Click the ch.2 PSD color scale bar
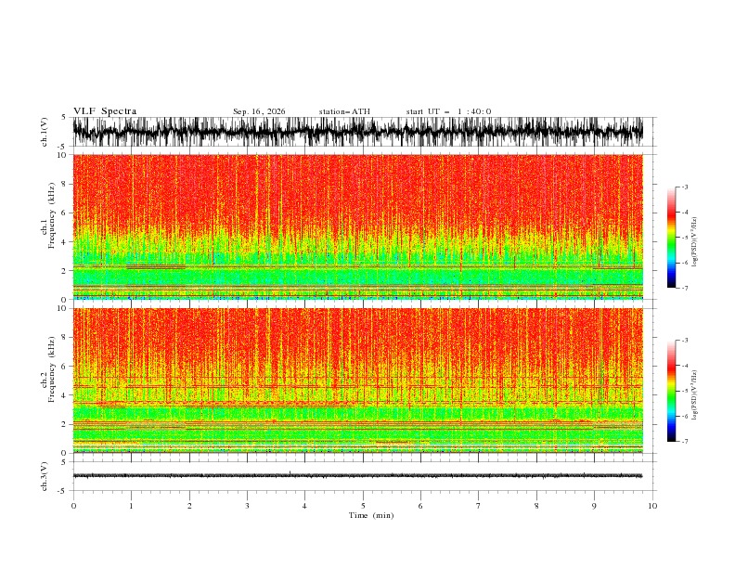The width and height of the screenshot is (735, 568). pos(671,391)
